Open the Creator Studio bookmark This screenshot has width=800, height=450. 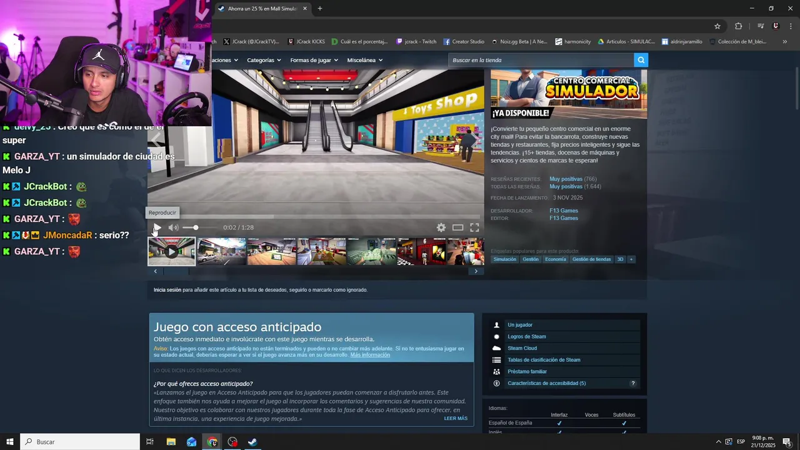point(464,42)
